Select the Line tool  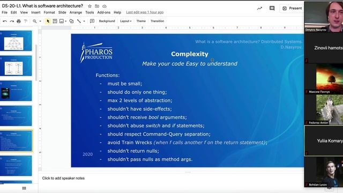click(x=79, y=21)
